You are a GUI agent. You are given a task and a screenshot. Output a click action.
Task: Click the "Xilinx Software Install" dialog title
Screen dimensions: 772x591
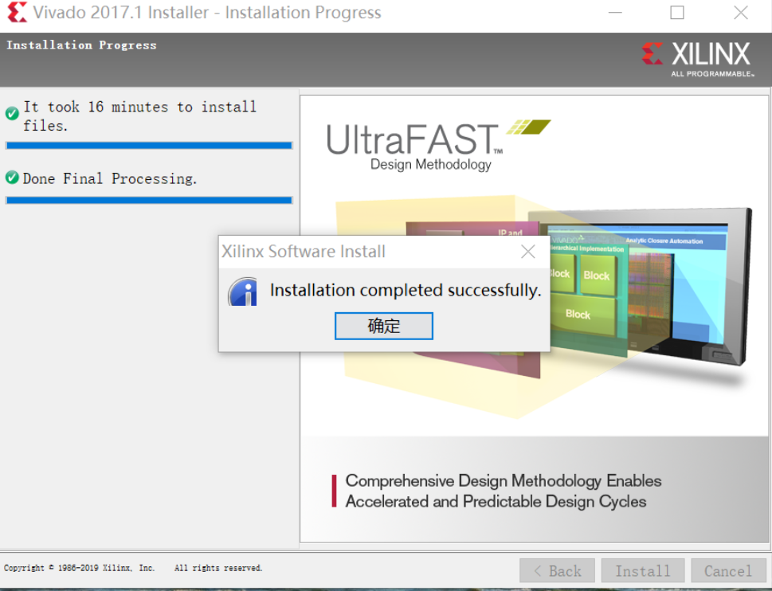304,252
